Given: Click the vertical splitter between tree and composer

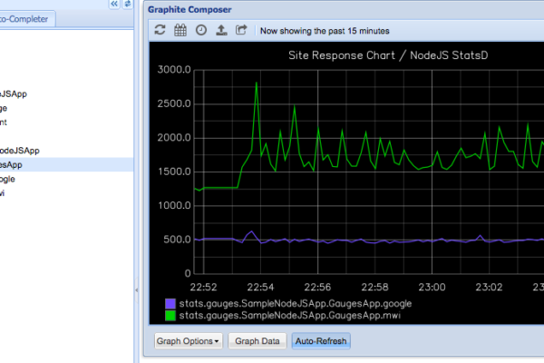Looking at the screenshot, I should (x=136, y=290).
